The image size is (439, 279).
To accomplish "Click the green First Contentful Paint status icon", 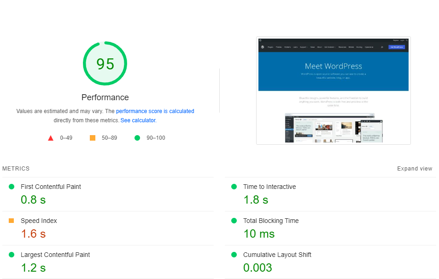I will [x=11, y=187].
